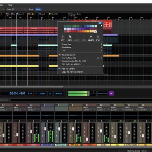
Task: Click the Synths channel name label
Action: [x=103, y=145]
